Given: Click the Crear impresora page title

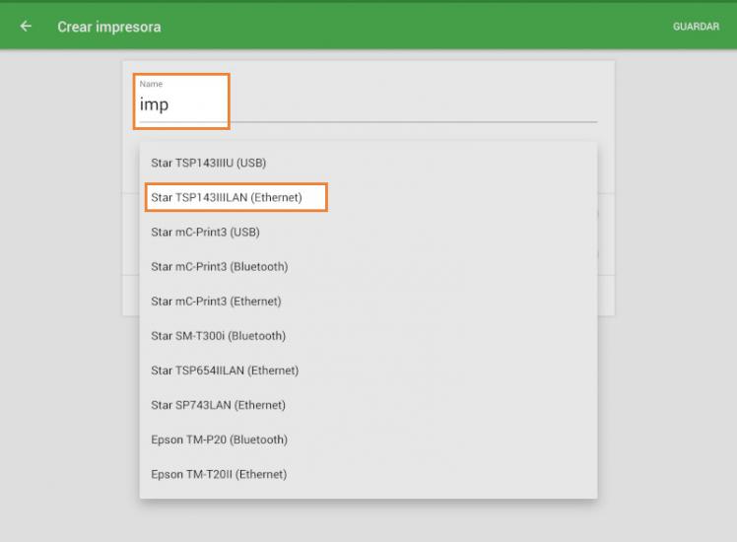Looking at the screenshot, I should coord(108,27).
